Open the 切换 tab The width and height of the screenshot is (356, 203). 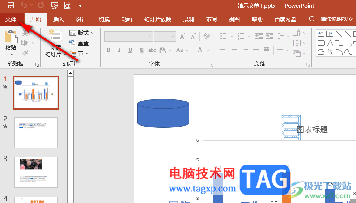[x=104, y=20]
